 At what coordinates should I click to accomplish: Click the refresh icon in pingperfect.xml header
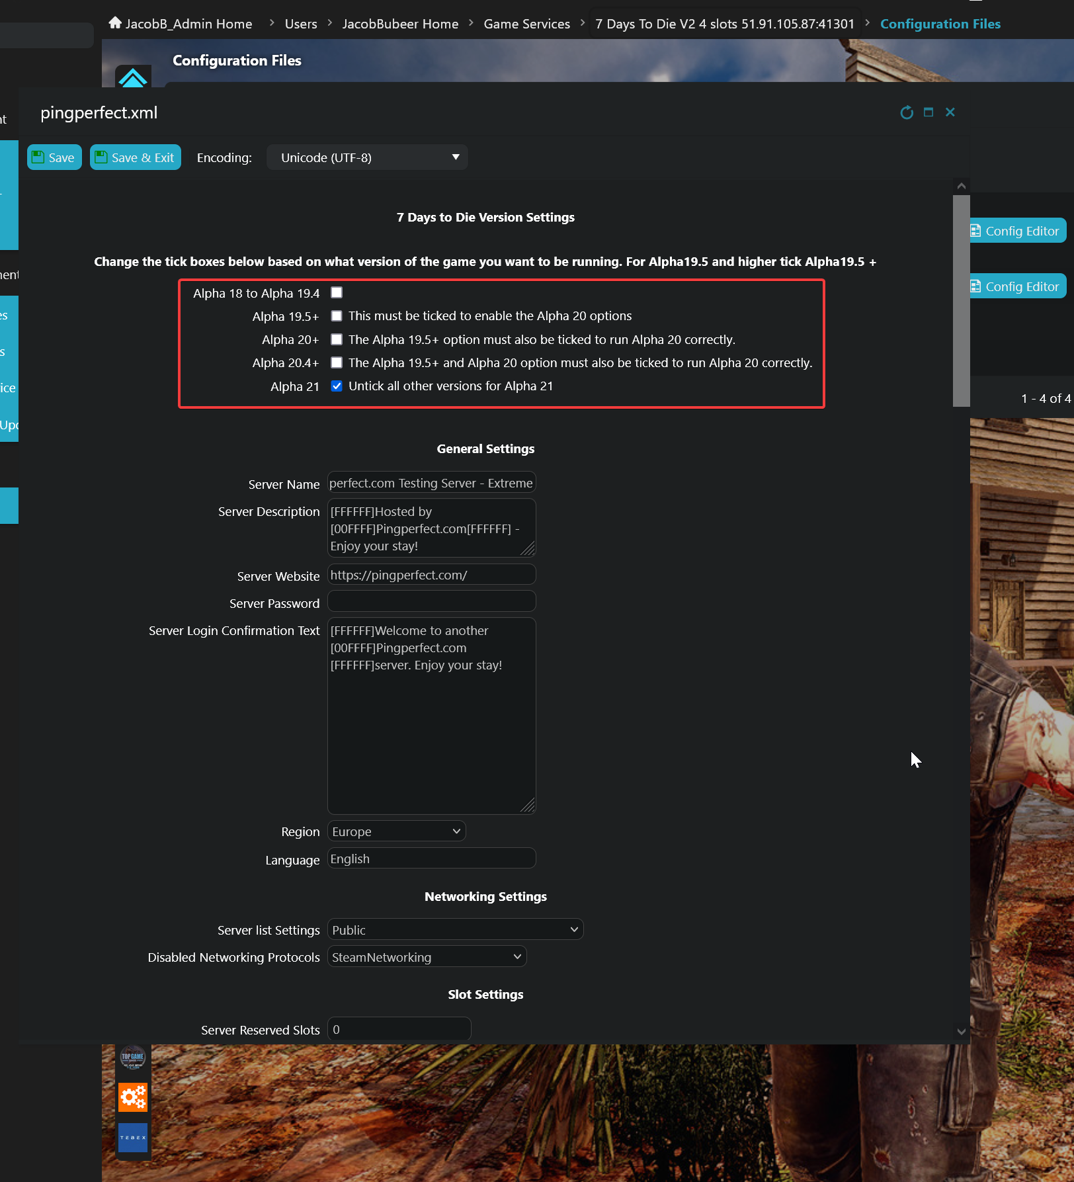[x=907, y=112]
